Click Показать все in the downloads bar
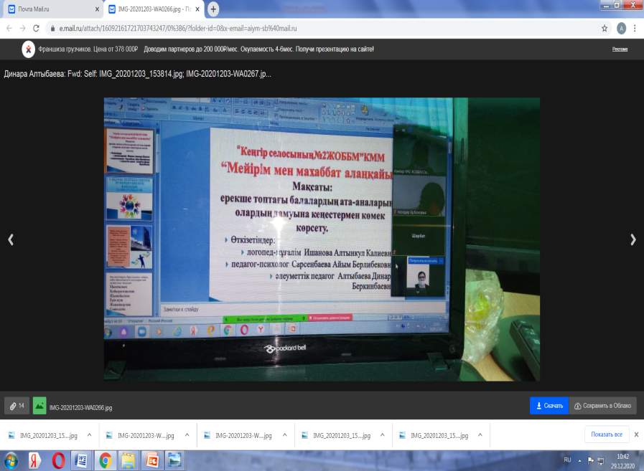This screenshot has height=471, width=644. pos(606,434)
